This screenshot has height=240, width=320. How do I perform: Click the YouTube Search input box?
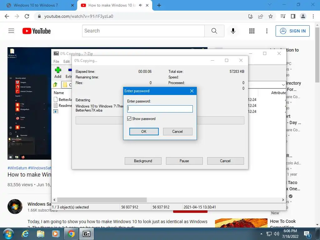pos(143,31)
